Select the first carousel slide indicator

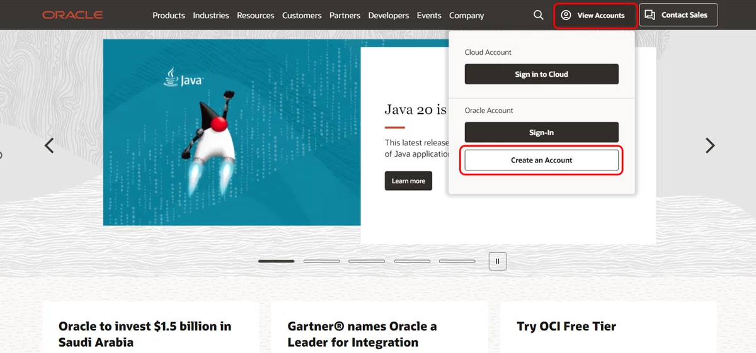tap(277, 261)
